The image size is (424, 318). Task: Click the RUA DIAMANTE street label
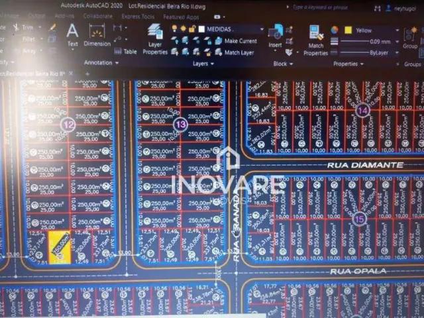365,165
